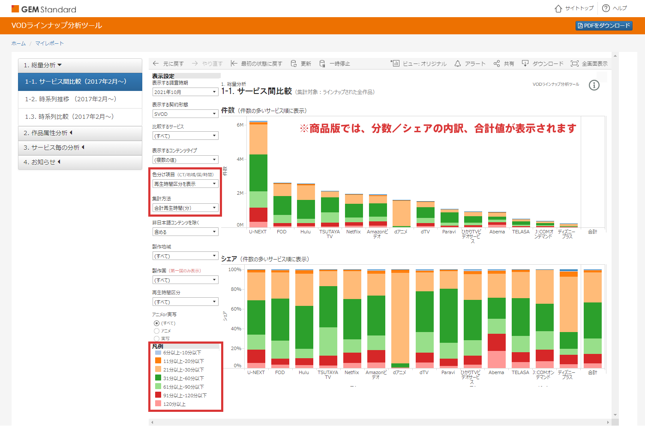Click the 91分以上-120分以下 legend swatch
The width and height of the screenshot is (645, 426).
coord(158,395)
